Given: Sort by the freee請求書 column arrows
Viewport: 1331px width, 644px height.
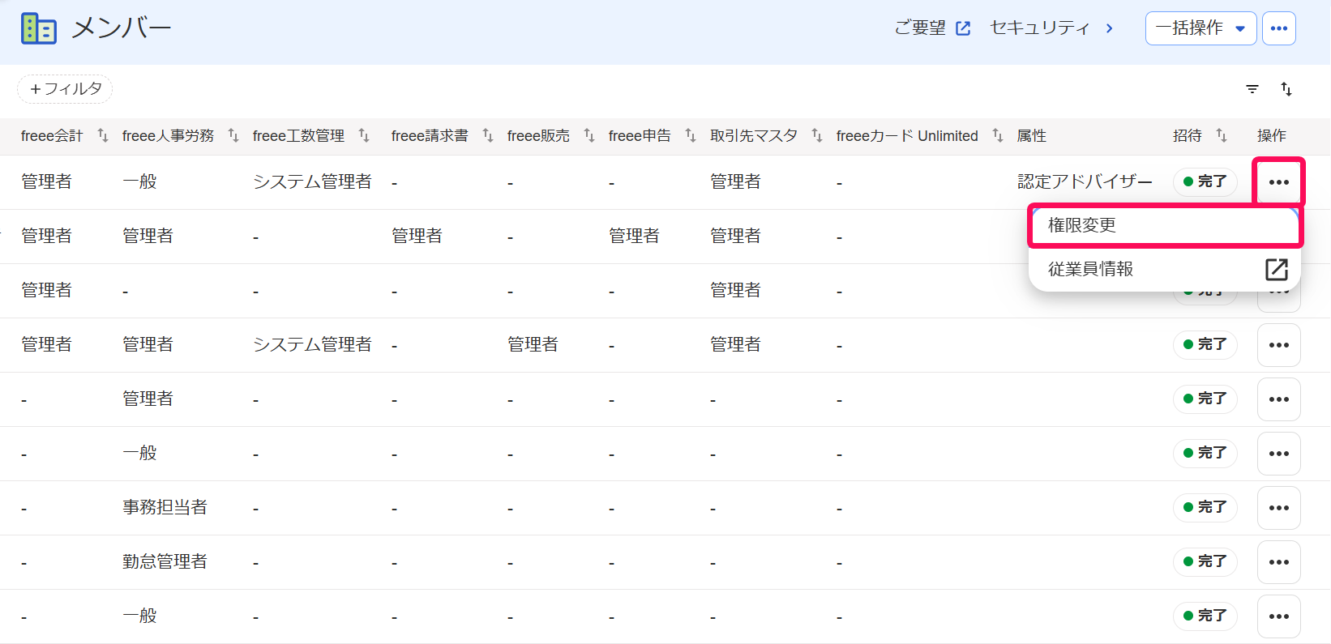Looking at the screenshot, I should tap(488, 135).
